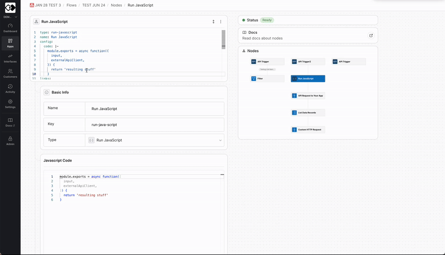Click the braces icon in the Type field
This screenshot has width=445, height=255.
tap(91, 140)
